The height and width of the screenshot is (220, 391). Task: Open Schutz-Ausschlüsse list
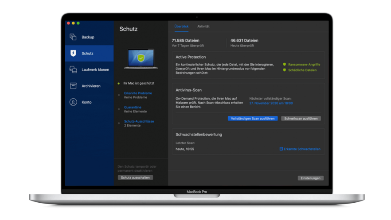click(x=139, y=121)
